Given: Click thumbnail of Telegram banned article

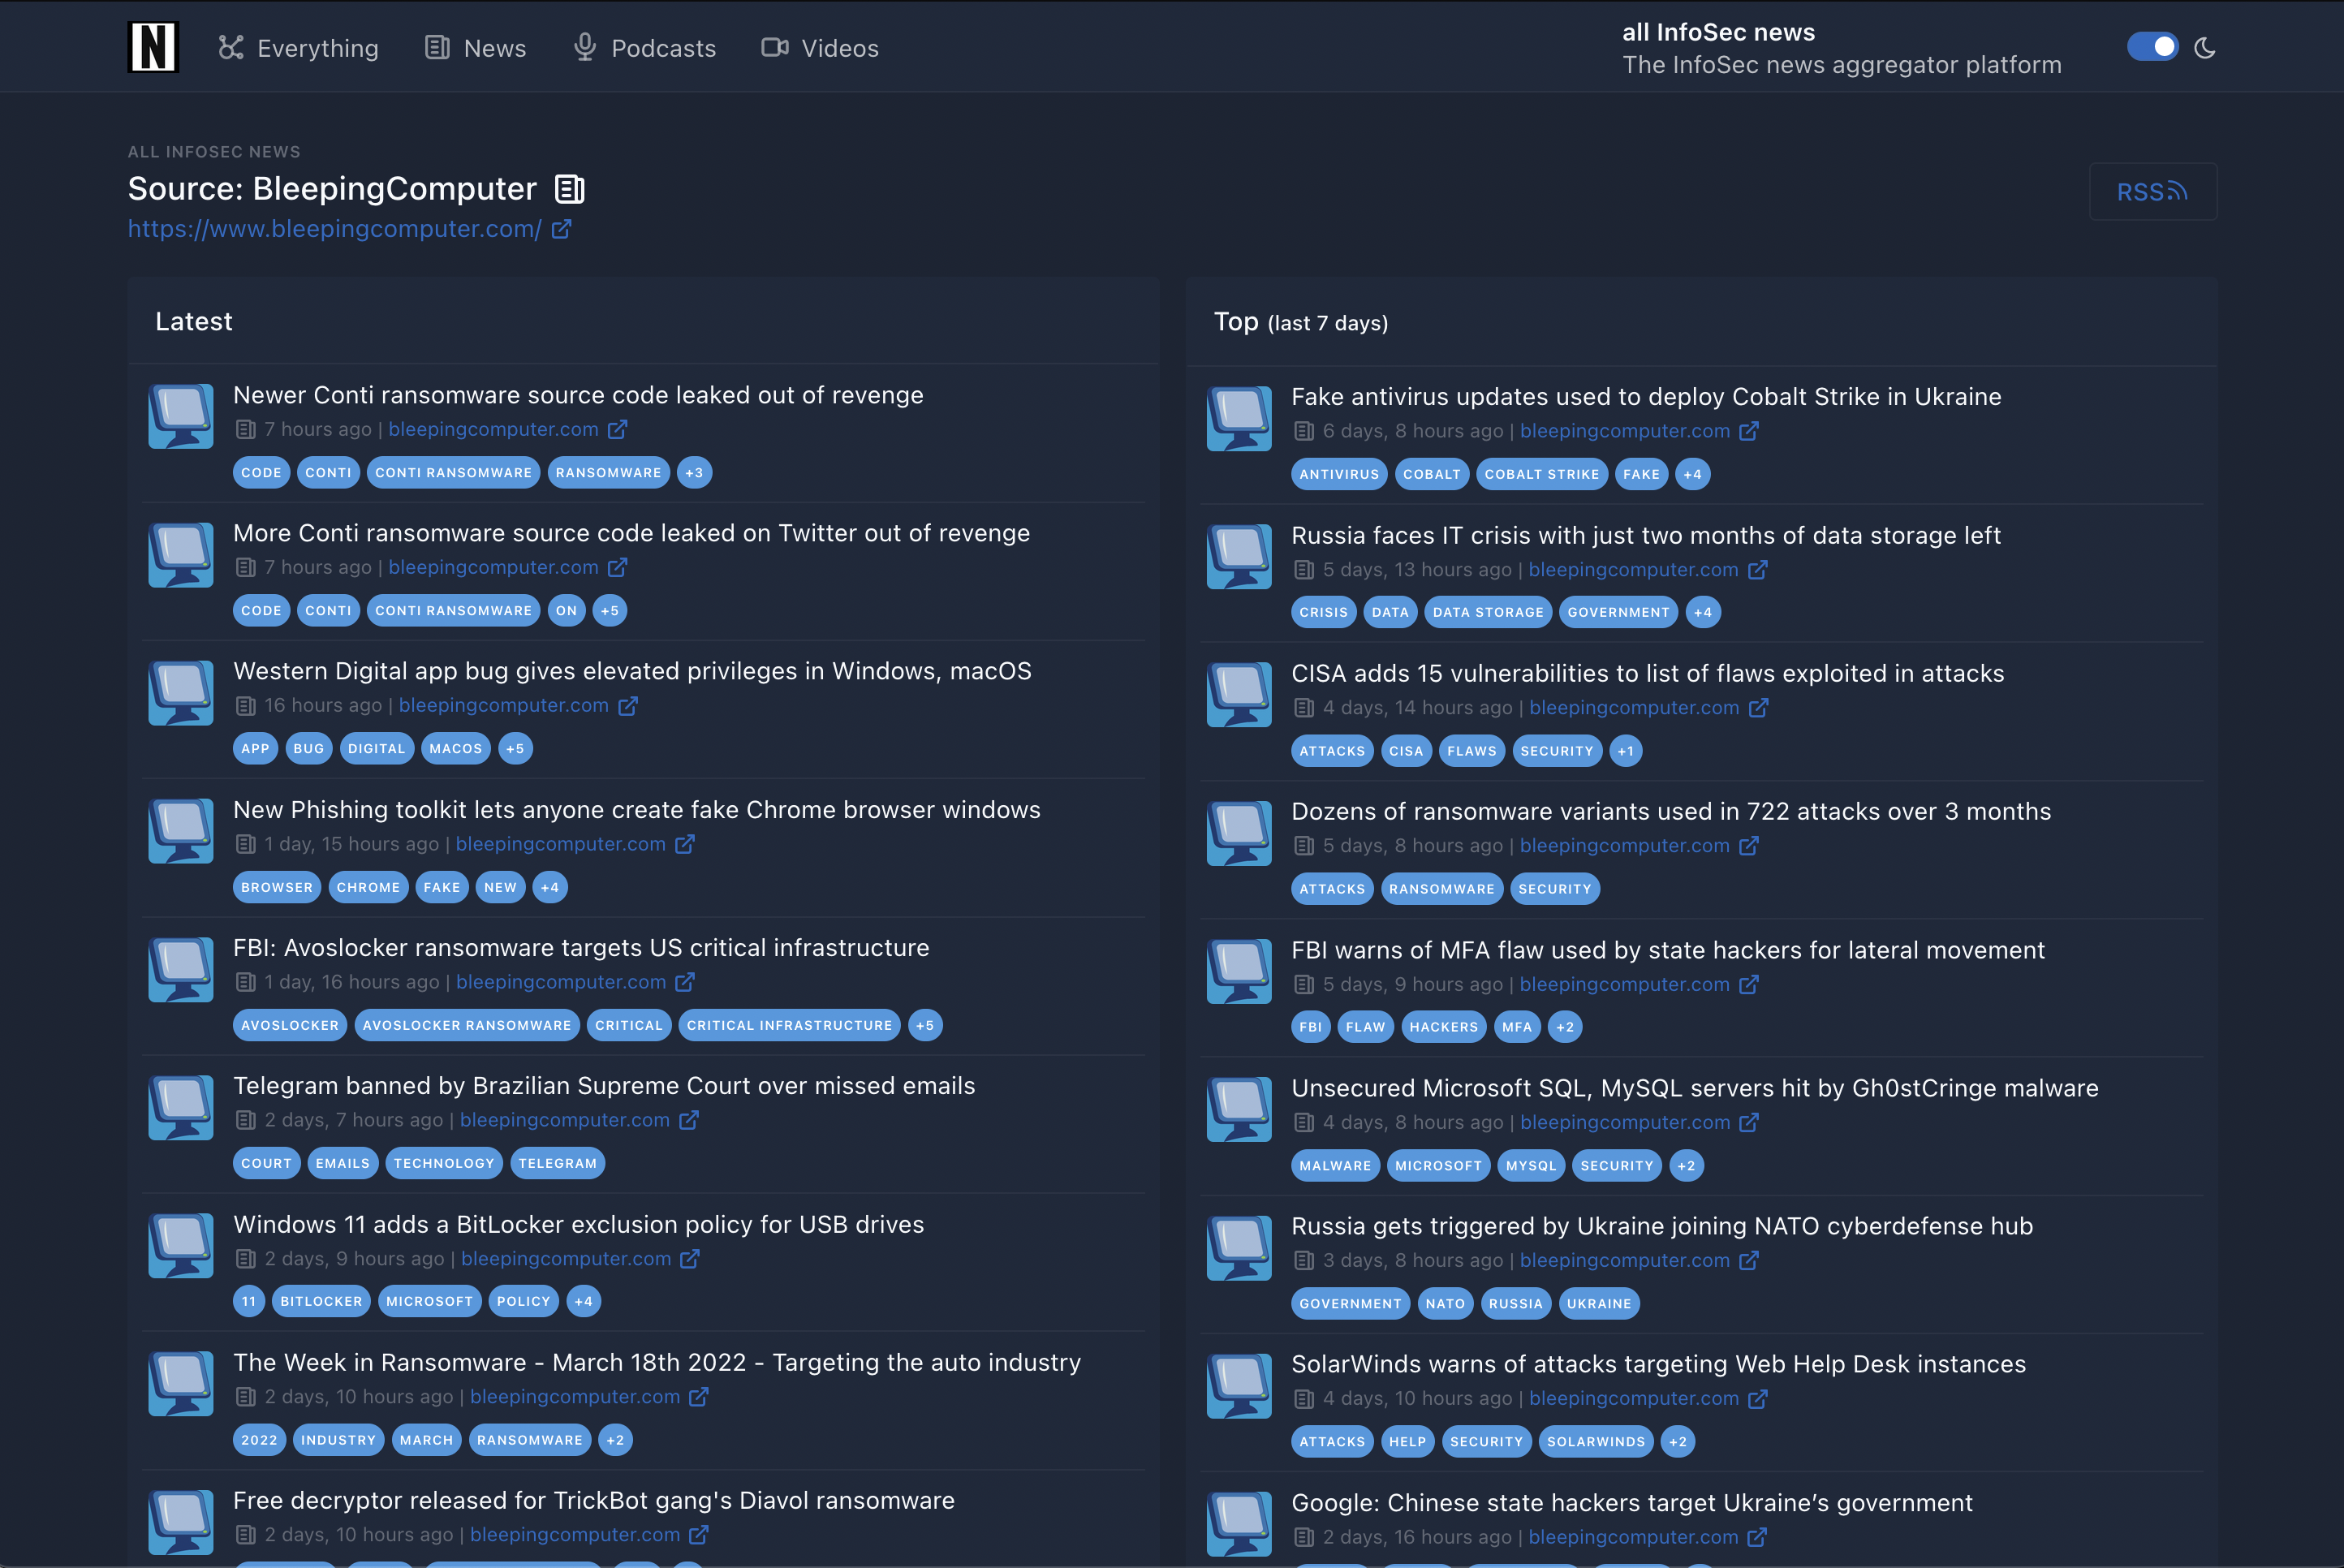Looking at the screenshot, I should pyautogui.click(x=181, y=1107).
